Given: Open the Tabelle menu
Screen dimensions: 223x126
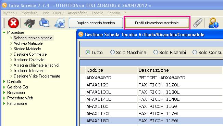Looking at the screenshot, I should click(x=97, y=13).
